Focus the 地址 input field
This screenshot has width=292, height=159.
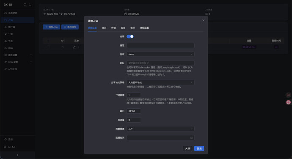[160, 63]
